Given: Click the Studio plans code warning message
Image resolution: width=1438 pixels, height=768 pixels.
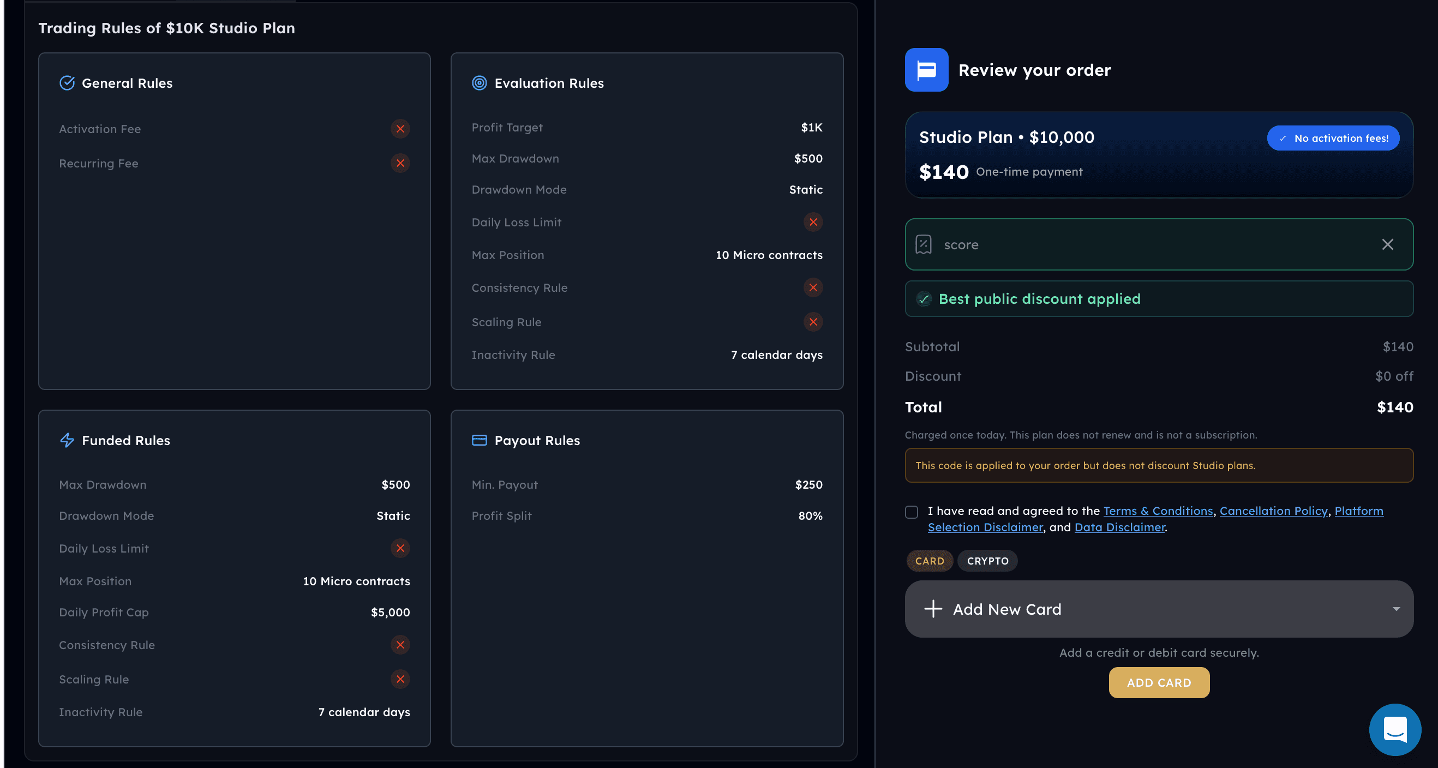Looking at the screenshot, I should coord(1159,465).
